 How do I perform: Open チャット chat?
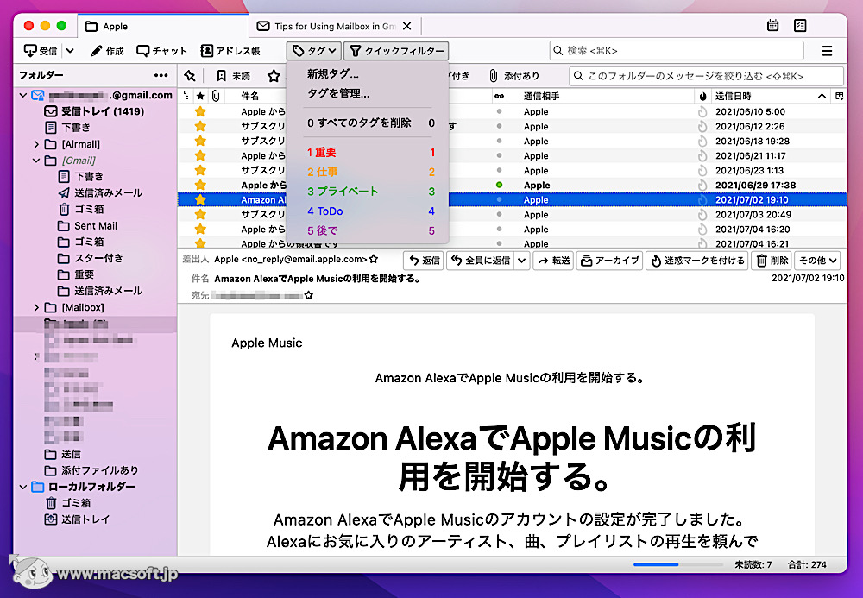pos(162,51)
